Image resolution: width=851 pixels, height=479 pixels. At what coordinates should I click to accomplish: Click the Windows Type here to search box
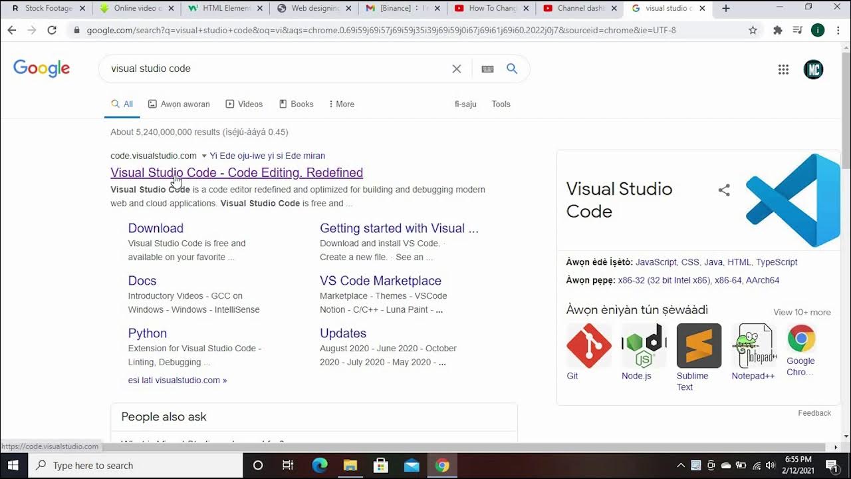(136, 465)
